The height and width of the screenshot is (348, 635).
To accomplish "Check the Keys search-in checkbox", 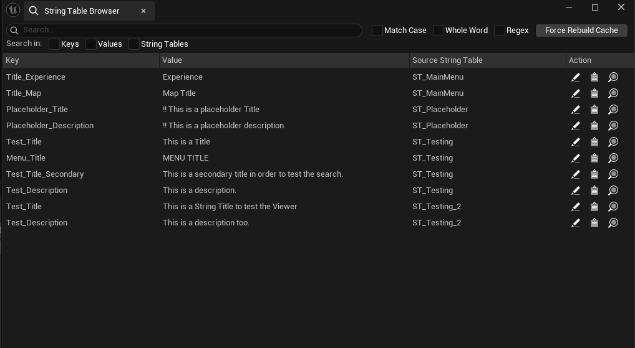I will click(54, 44).
